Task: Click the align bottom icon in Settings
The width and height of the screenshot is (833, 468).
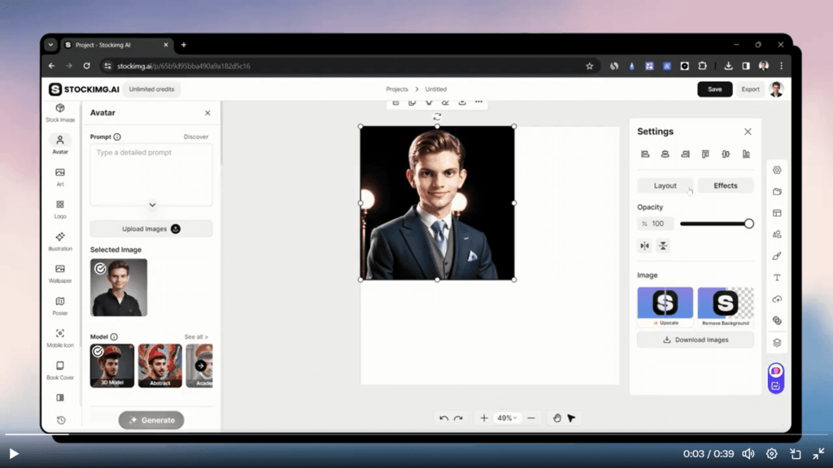Action: click(746, 154)
